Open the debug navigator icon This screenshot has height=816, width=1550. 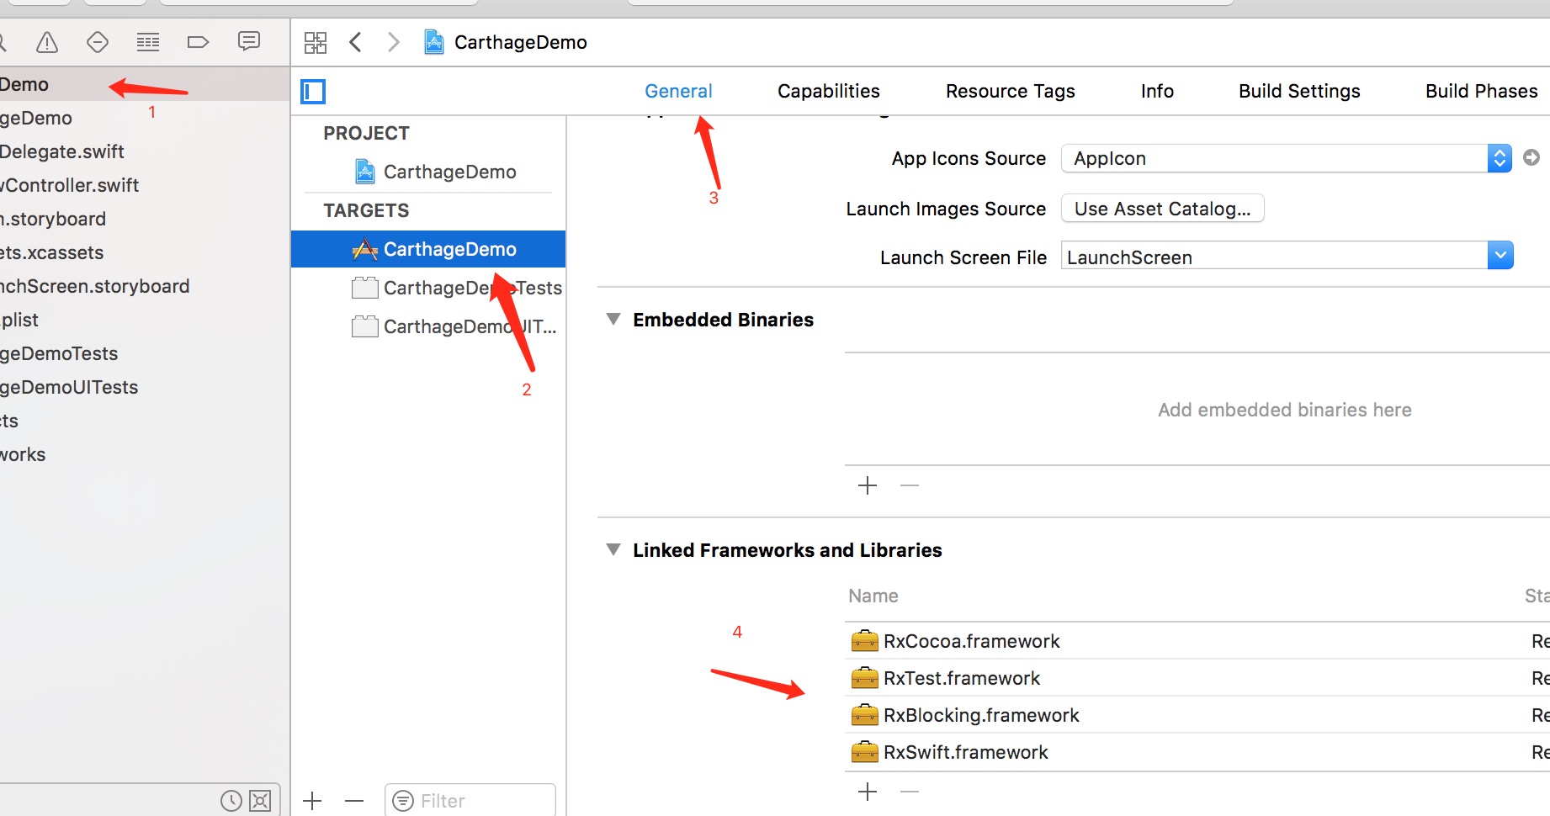[x=148, y=42]
